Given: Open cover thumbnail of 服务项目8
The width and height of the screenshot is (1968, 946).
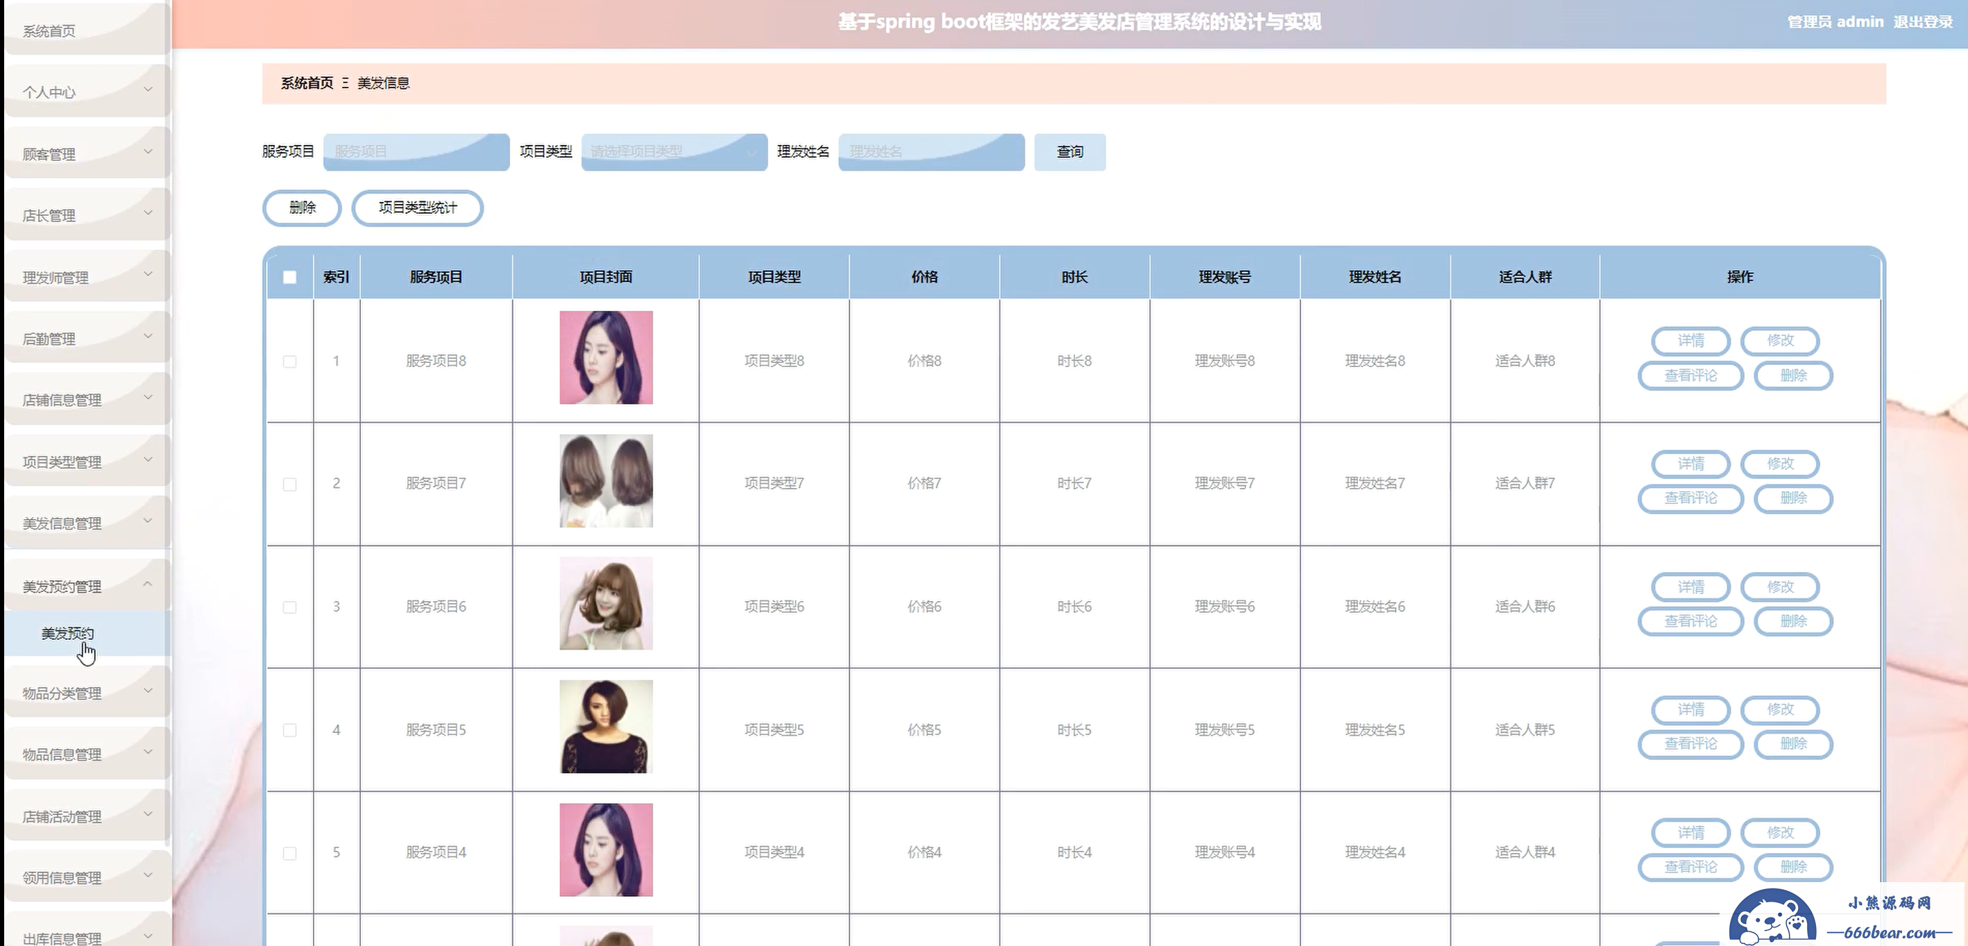Looking at the screenshot, I should pos(606,357).
